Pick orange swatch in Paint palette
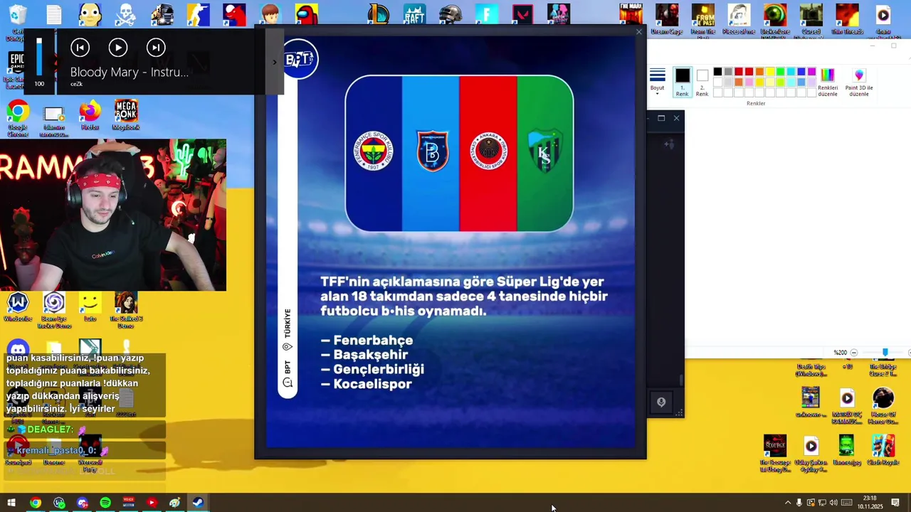Screen dimensions: 911x512 click(x=759, y=72)
